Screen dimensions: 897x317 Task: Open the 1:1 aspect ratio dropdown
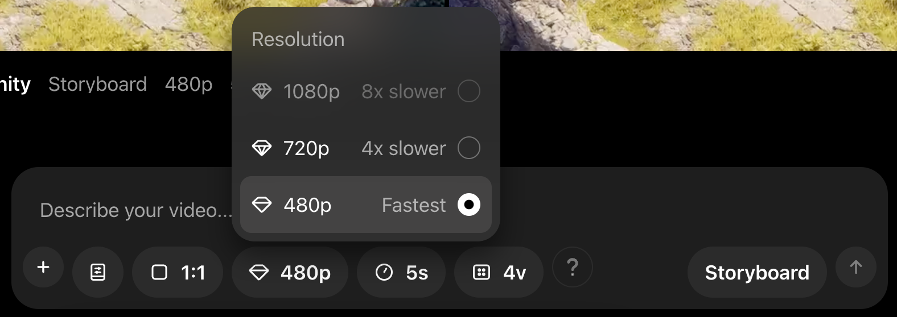[x=178, y=273]
